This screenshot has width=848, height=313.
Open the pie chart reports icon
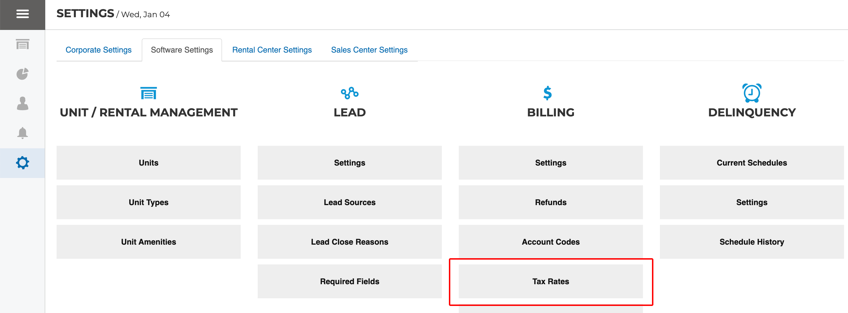tap(22, 74)
